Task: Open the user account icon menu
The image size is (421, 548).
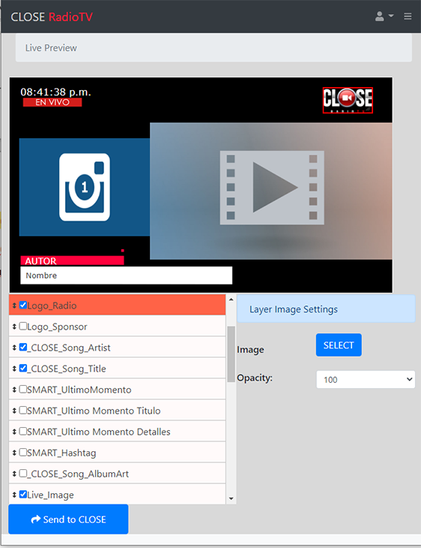Action: pos(384,17)
